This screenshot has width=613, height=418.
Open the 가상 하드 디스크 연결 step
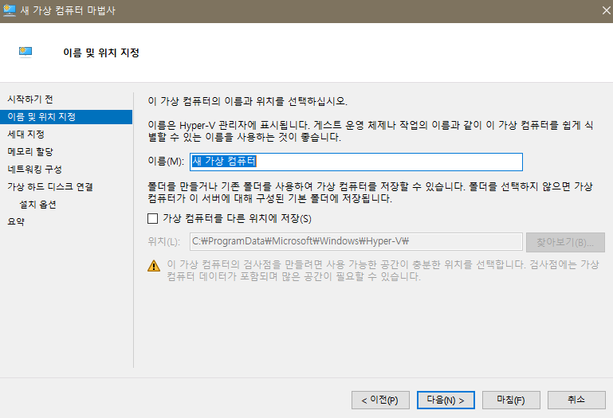(x=50, y=187)
